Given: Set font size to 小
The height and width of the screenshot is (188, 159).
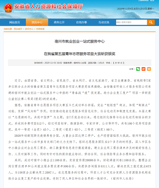Looking at the screenshot, I should click(x=121, y=63).
